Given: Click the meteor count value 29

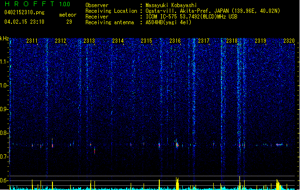Looking at the screenshot, I should (x=69, y=22).
